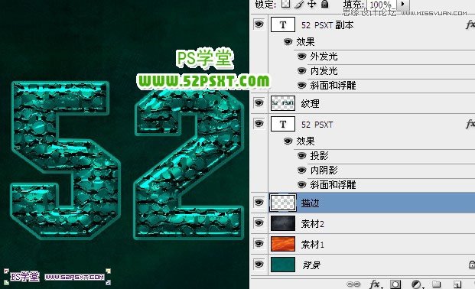Hide the 背景 layer
475x289 pixels.
pos(259,265)
